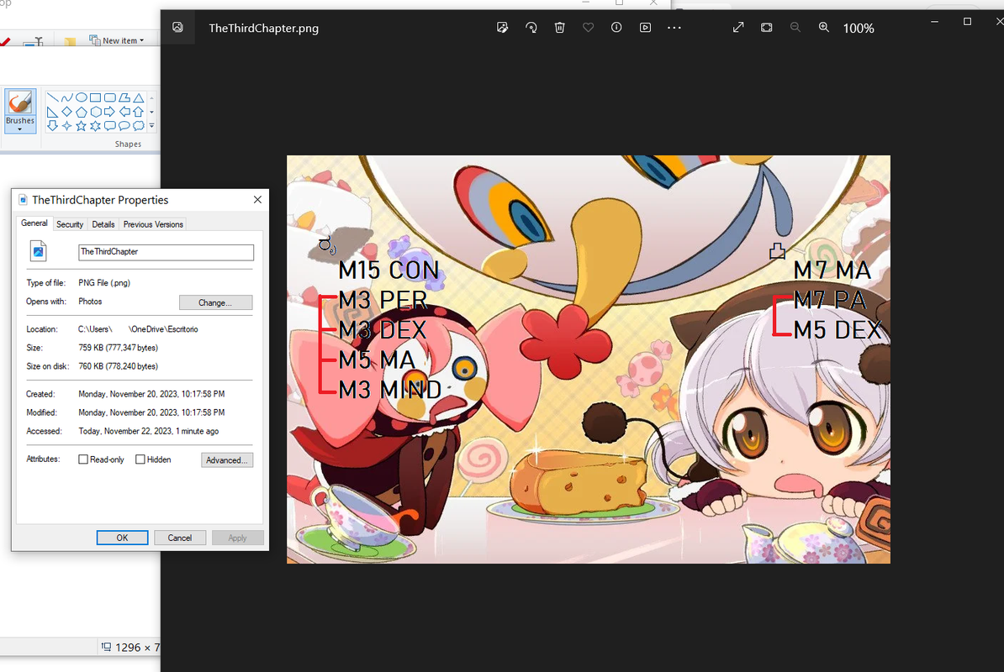Enable the Hidden attribute checkbox
This screenshot has height=672, width=1004.
140,459
